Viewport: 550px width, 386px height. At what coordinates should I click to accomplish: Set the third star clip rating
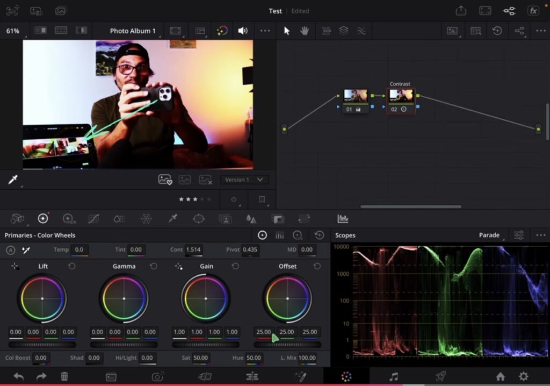(x=196, y=199)
